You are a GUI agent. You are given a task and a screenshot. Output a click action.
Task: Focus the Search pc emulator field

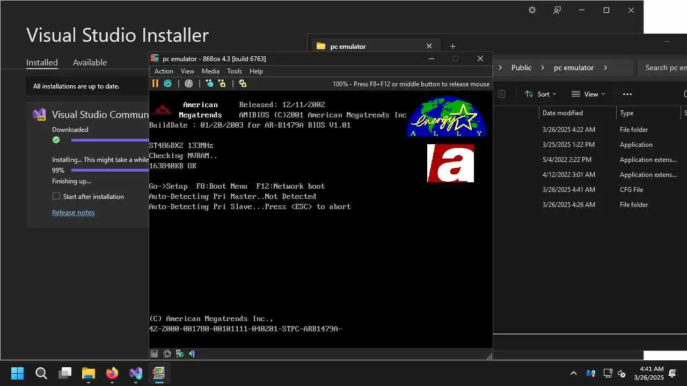662,68
